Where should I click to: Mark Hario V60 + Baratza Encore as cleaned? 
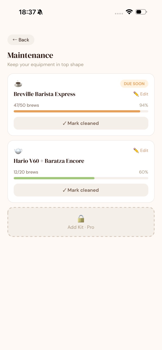coord(81,190)
